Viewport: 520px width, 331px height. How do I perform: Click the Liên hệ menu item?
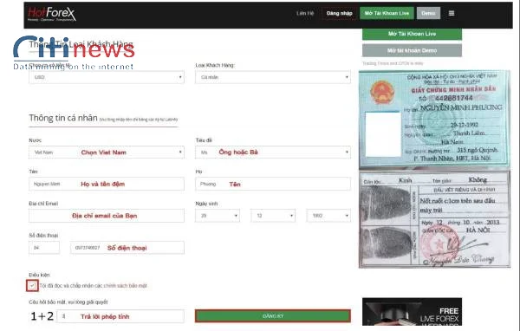[305, 13]
